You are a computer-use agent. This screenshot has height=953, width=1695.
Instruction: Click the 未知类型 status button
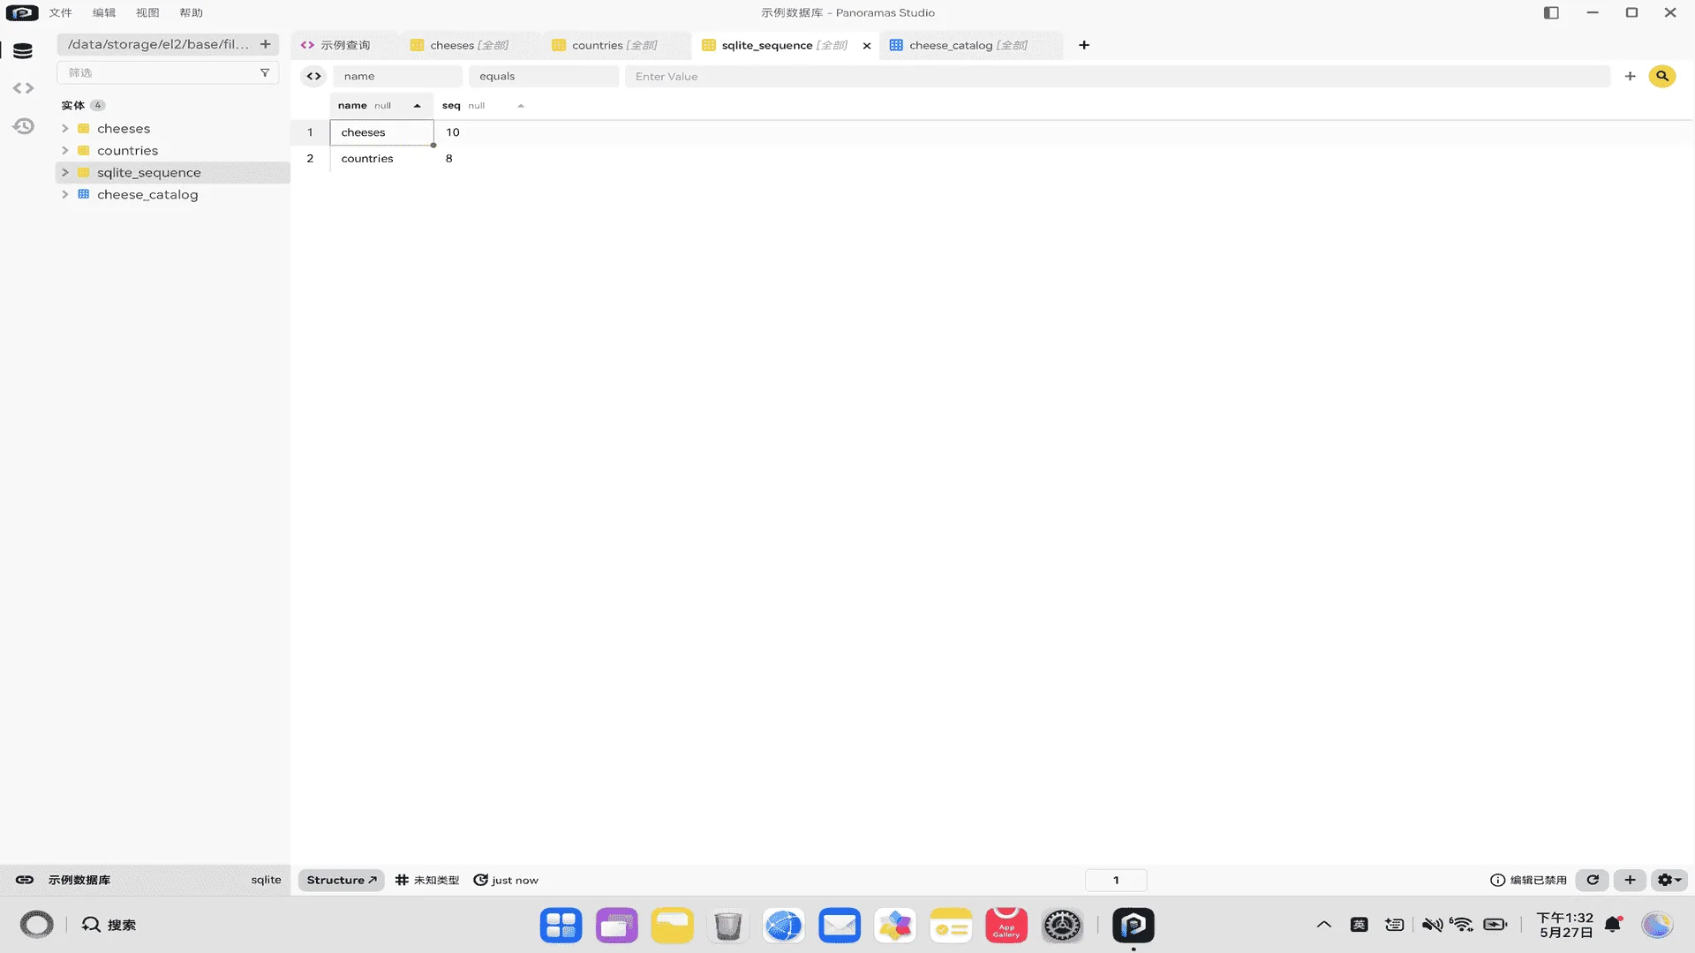coord(427,880)
